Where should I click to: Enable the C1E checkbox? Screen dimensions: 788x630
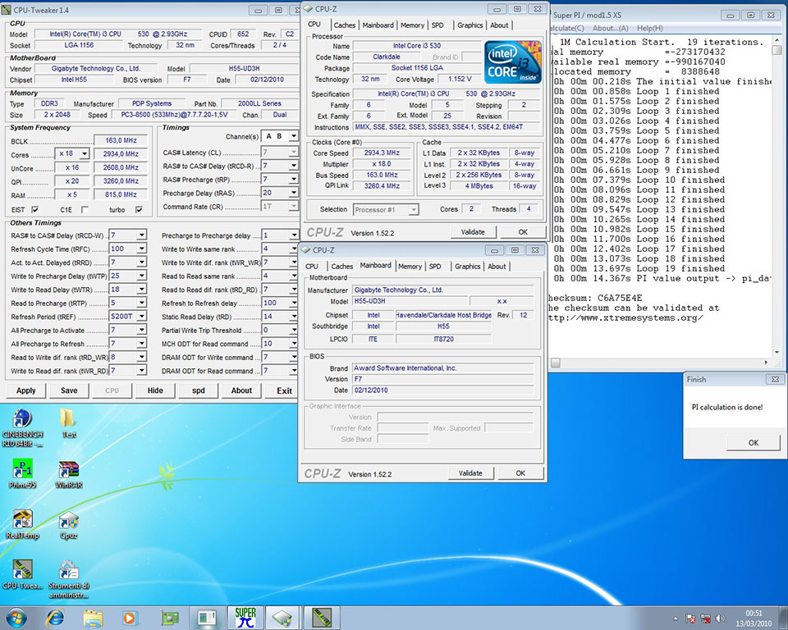[x=85, y=209]
